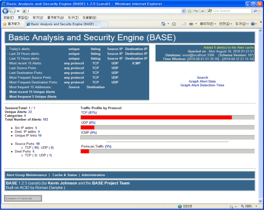
Task: Open a new blank browser tab
Action: tap(104, 24)
